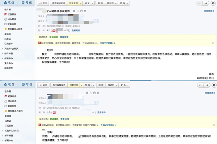Click the 返回 back button in the upper toolbar

point(42,3)
